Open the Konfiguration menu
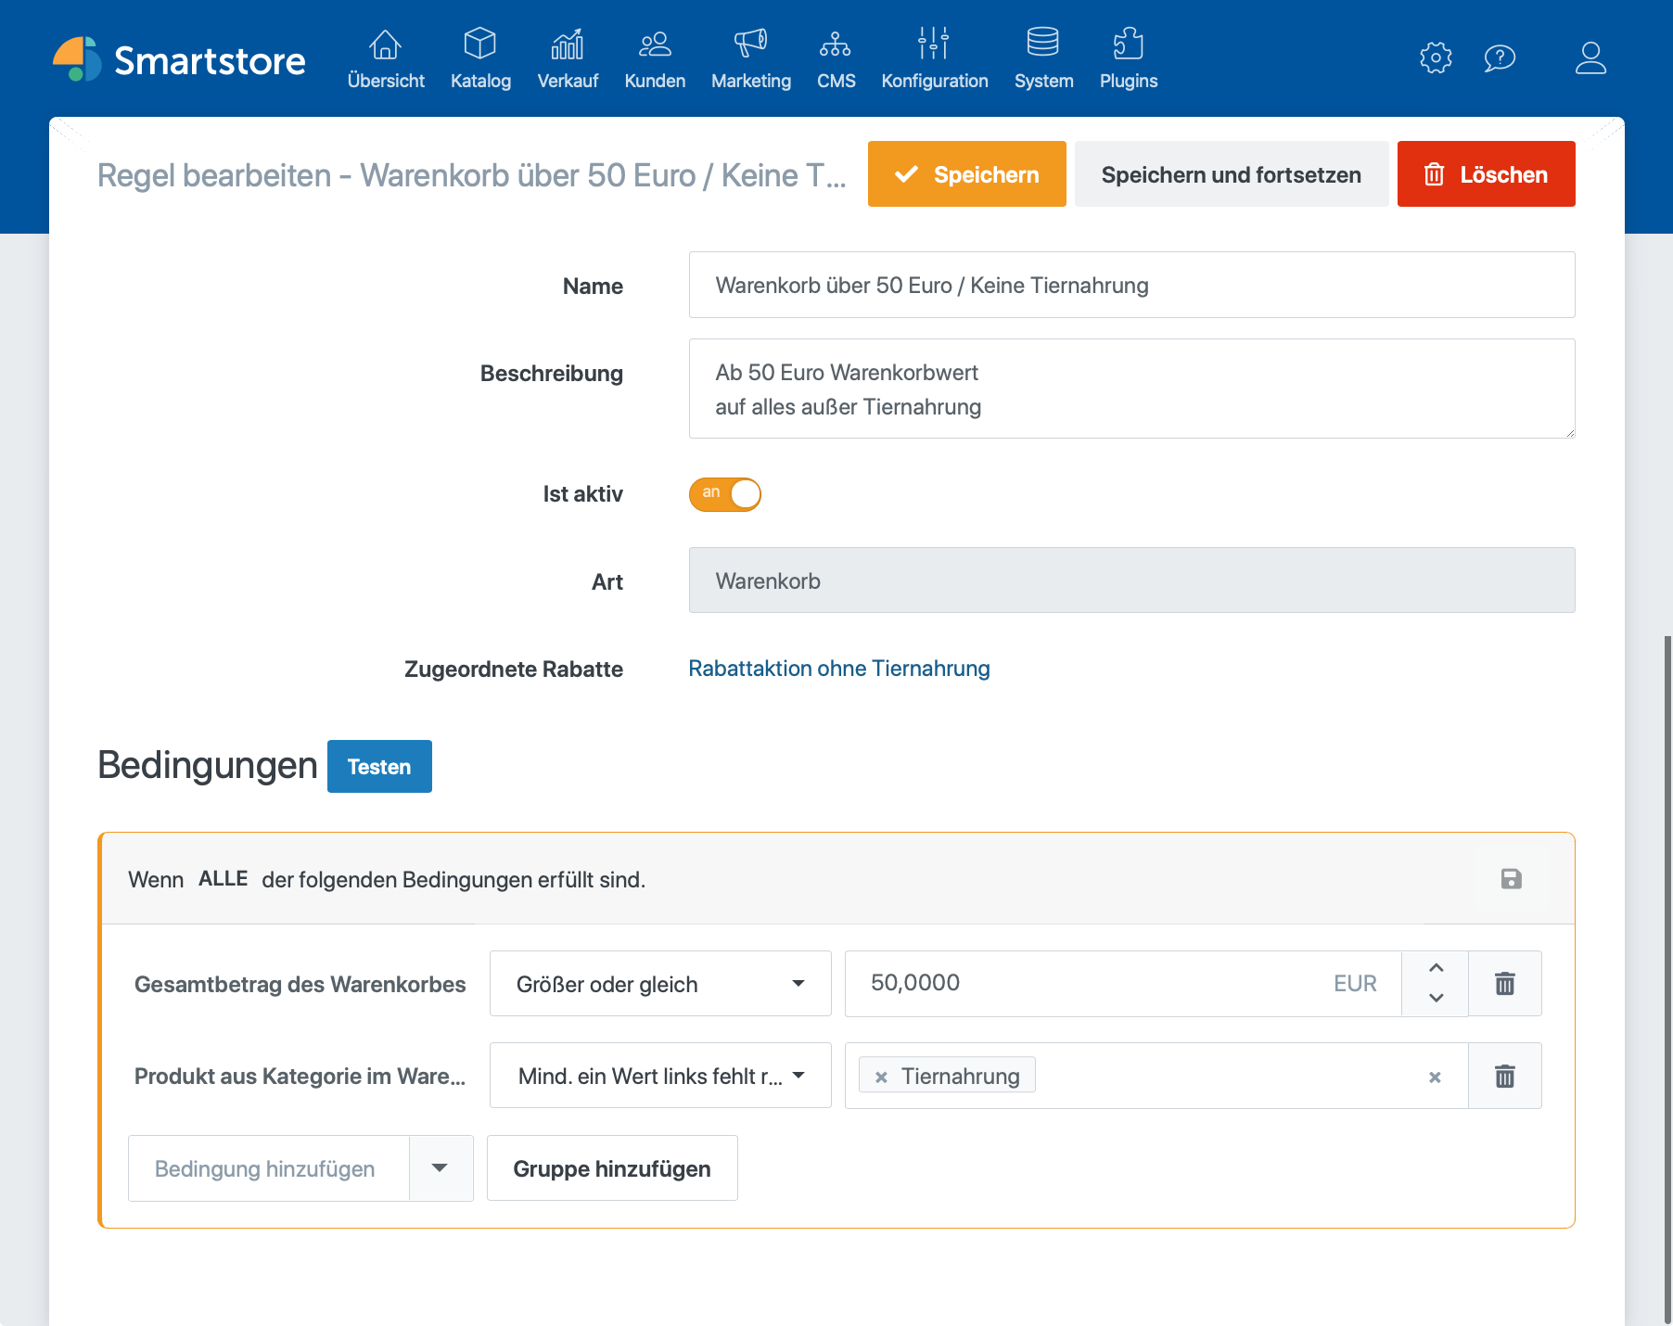The width and height of the screenshot is (1673, 1326). tap(934, 58)
